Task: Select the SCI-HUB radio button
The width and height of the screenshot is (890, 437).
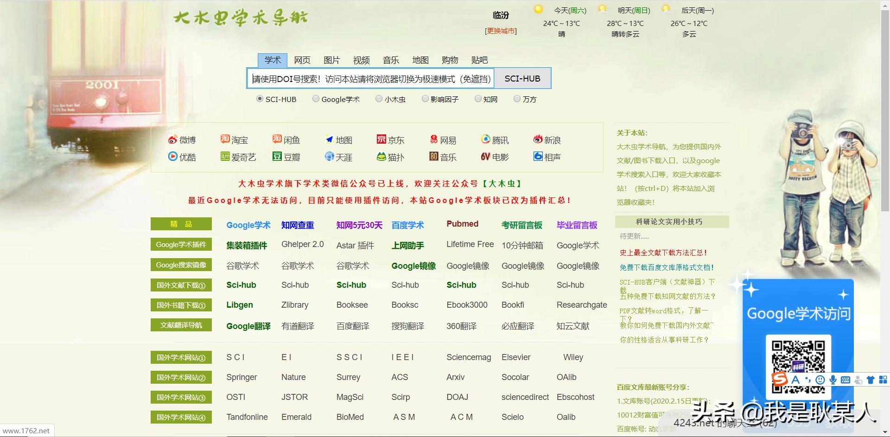Action: 260,98
